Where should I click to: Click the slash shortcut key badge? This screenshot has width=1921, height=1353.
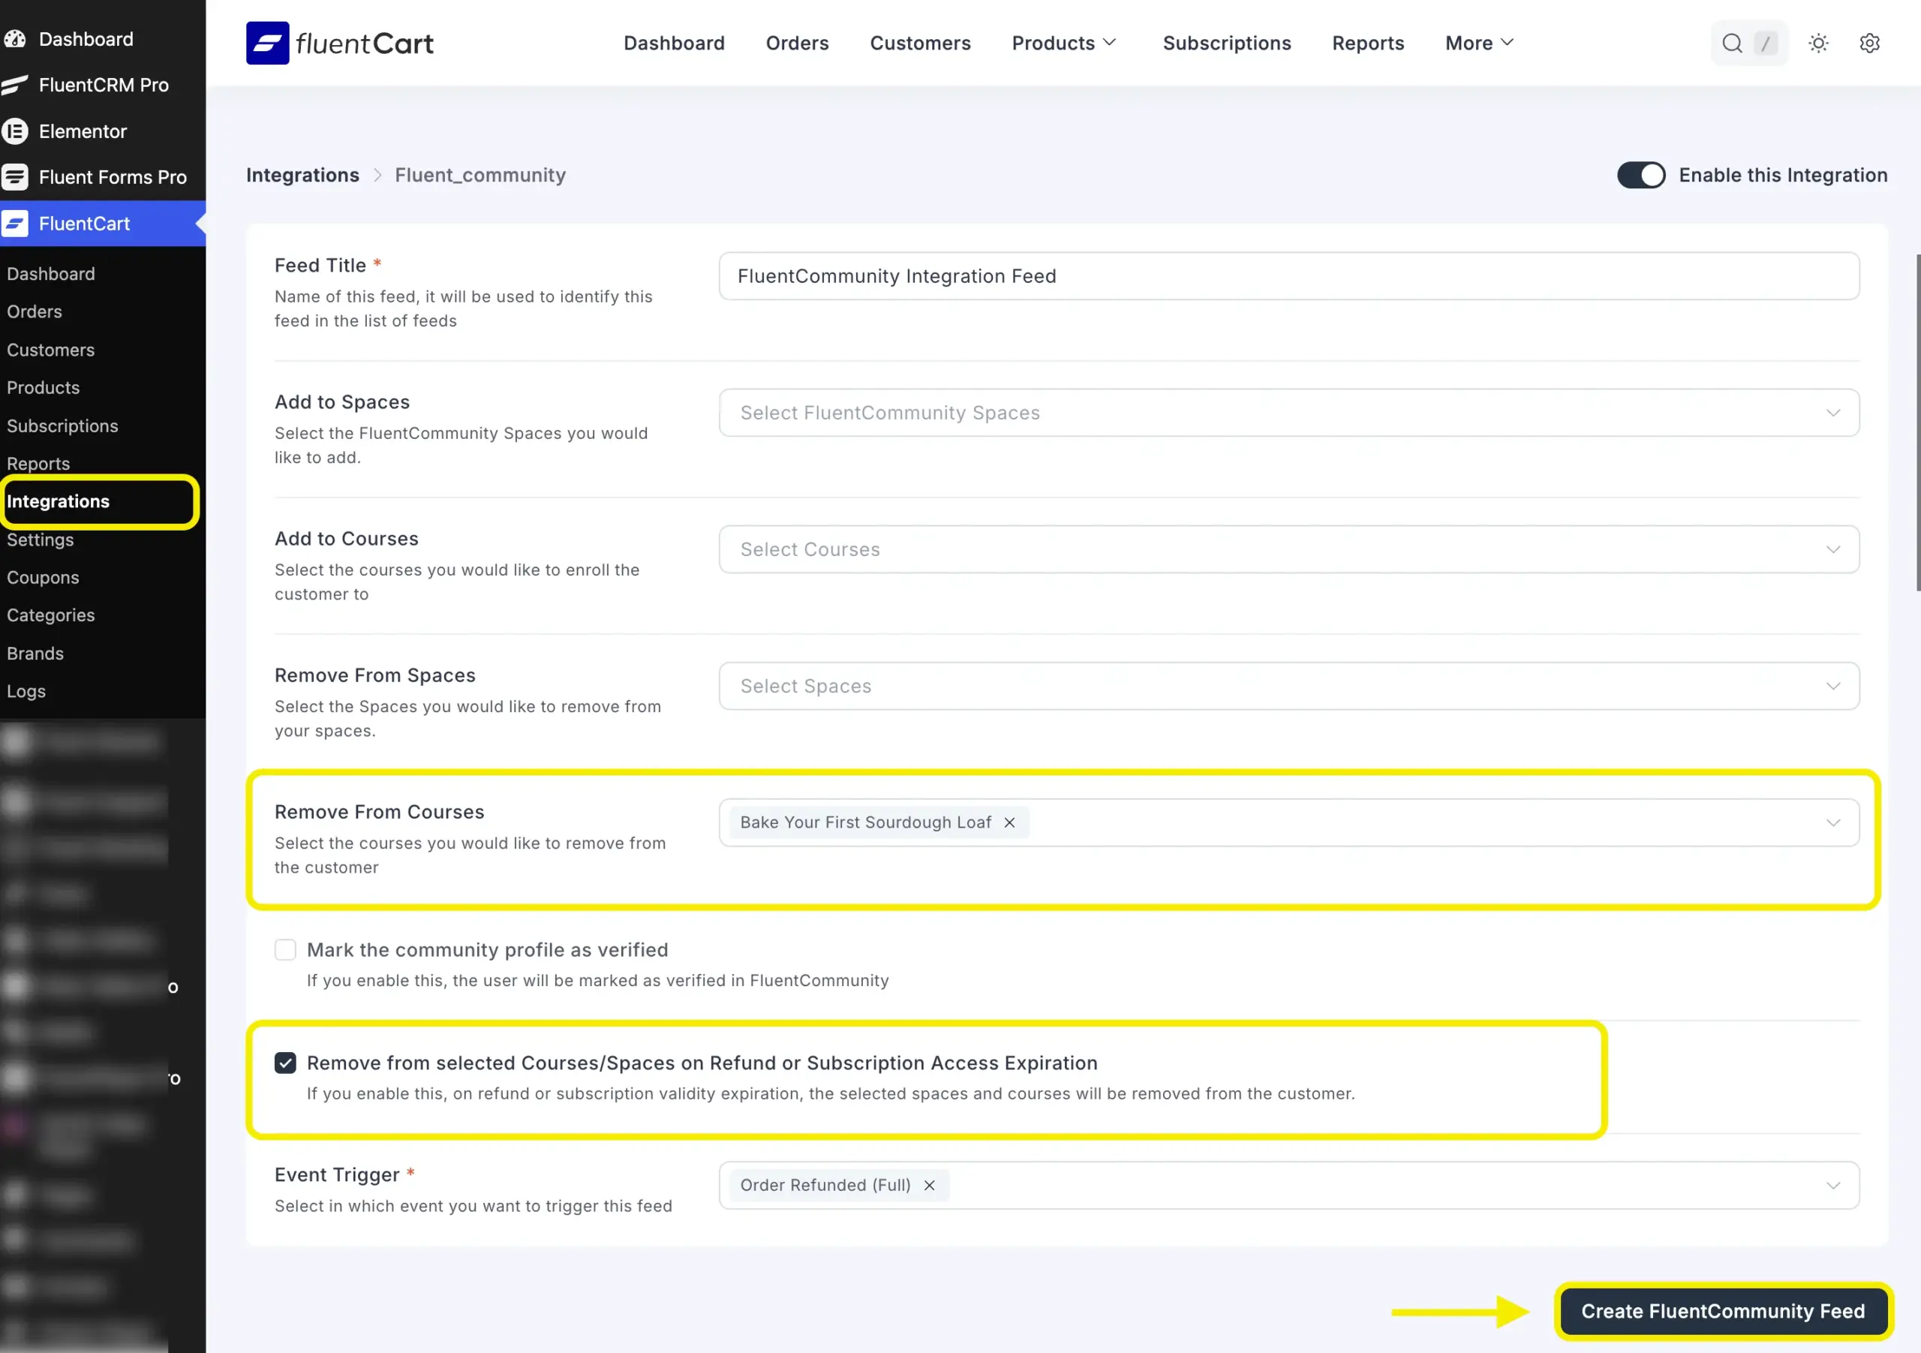pyautogui.click(x=1766, y=44)
